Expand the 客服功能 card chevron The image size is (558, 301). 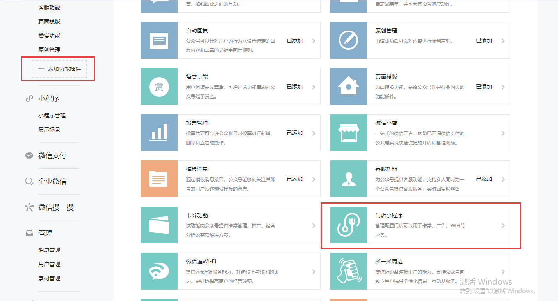(x=503, y=179)
